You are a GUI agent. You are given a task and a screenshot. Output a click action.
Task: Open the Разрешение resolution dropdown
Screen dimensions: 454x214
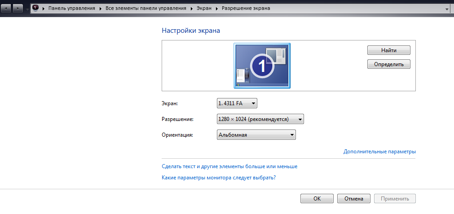tap(260, 119)
